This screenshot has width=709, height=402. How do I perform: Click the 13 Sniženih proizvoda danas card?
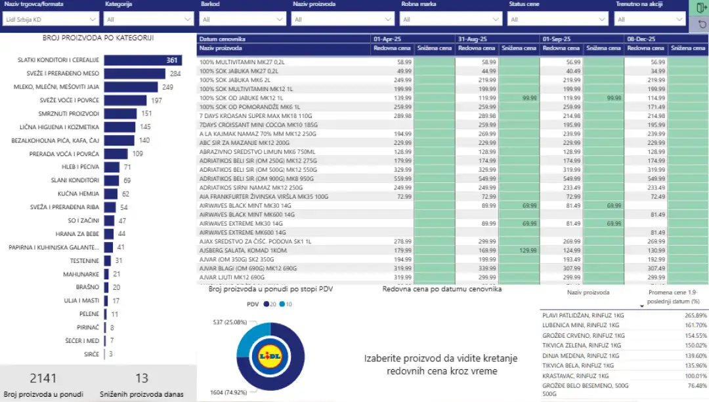pyautogui.click(x=142, y=385)
